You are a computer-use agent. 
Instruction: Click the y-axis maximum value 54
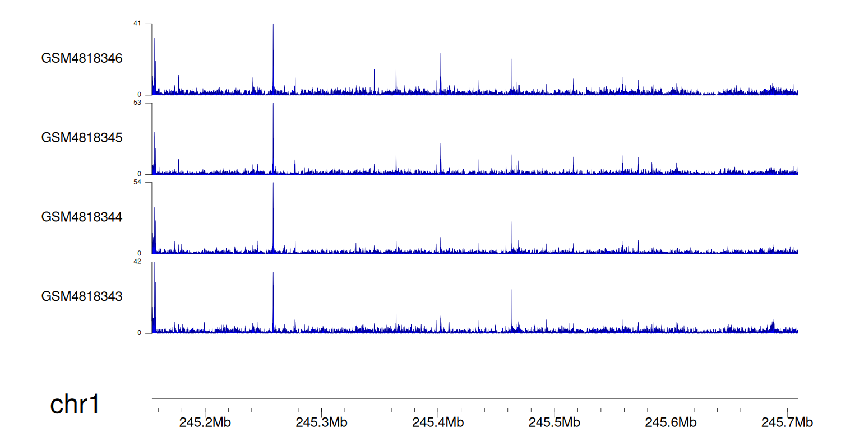pos(137,182)
